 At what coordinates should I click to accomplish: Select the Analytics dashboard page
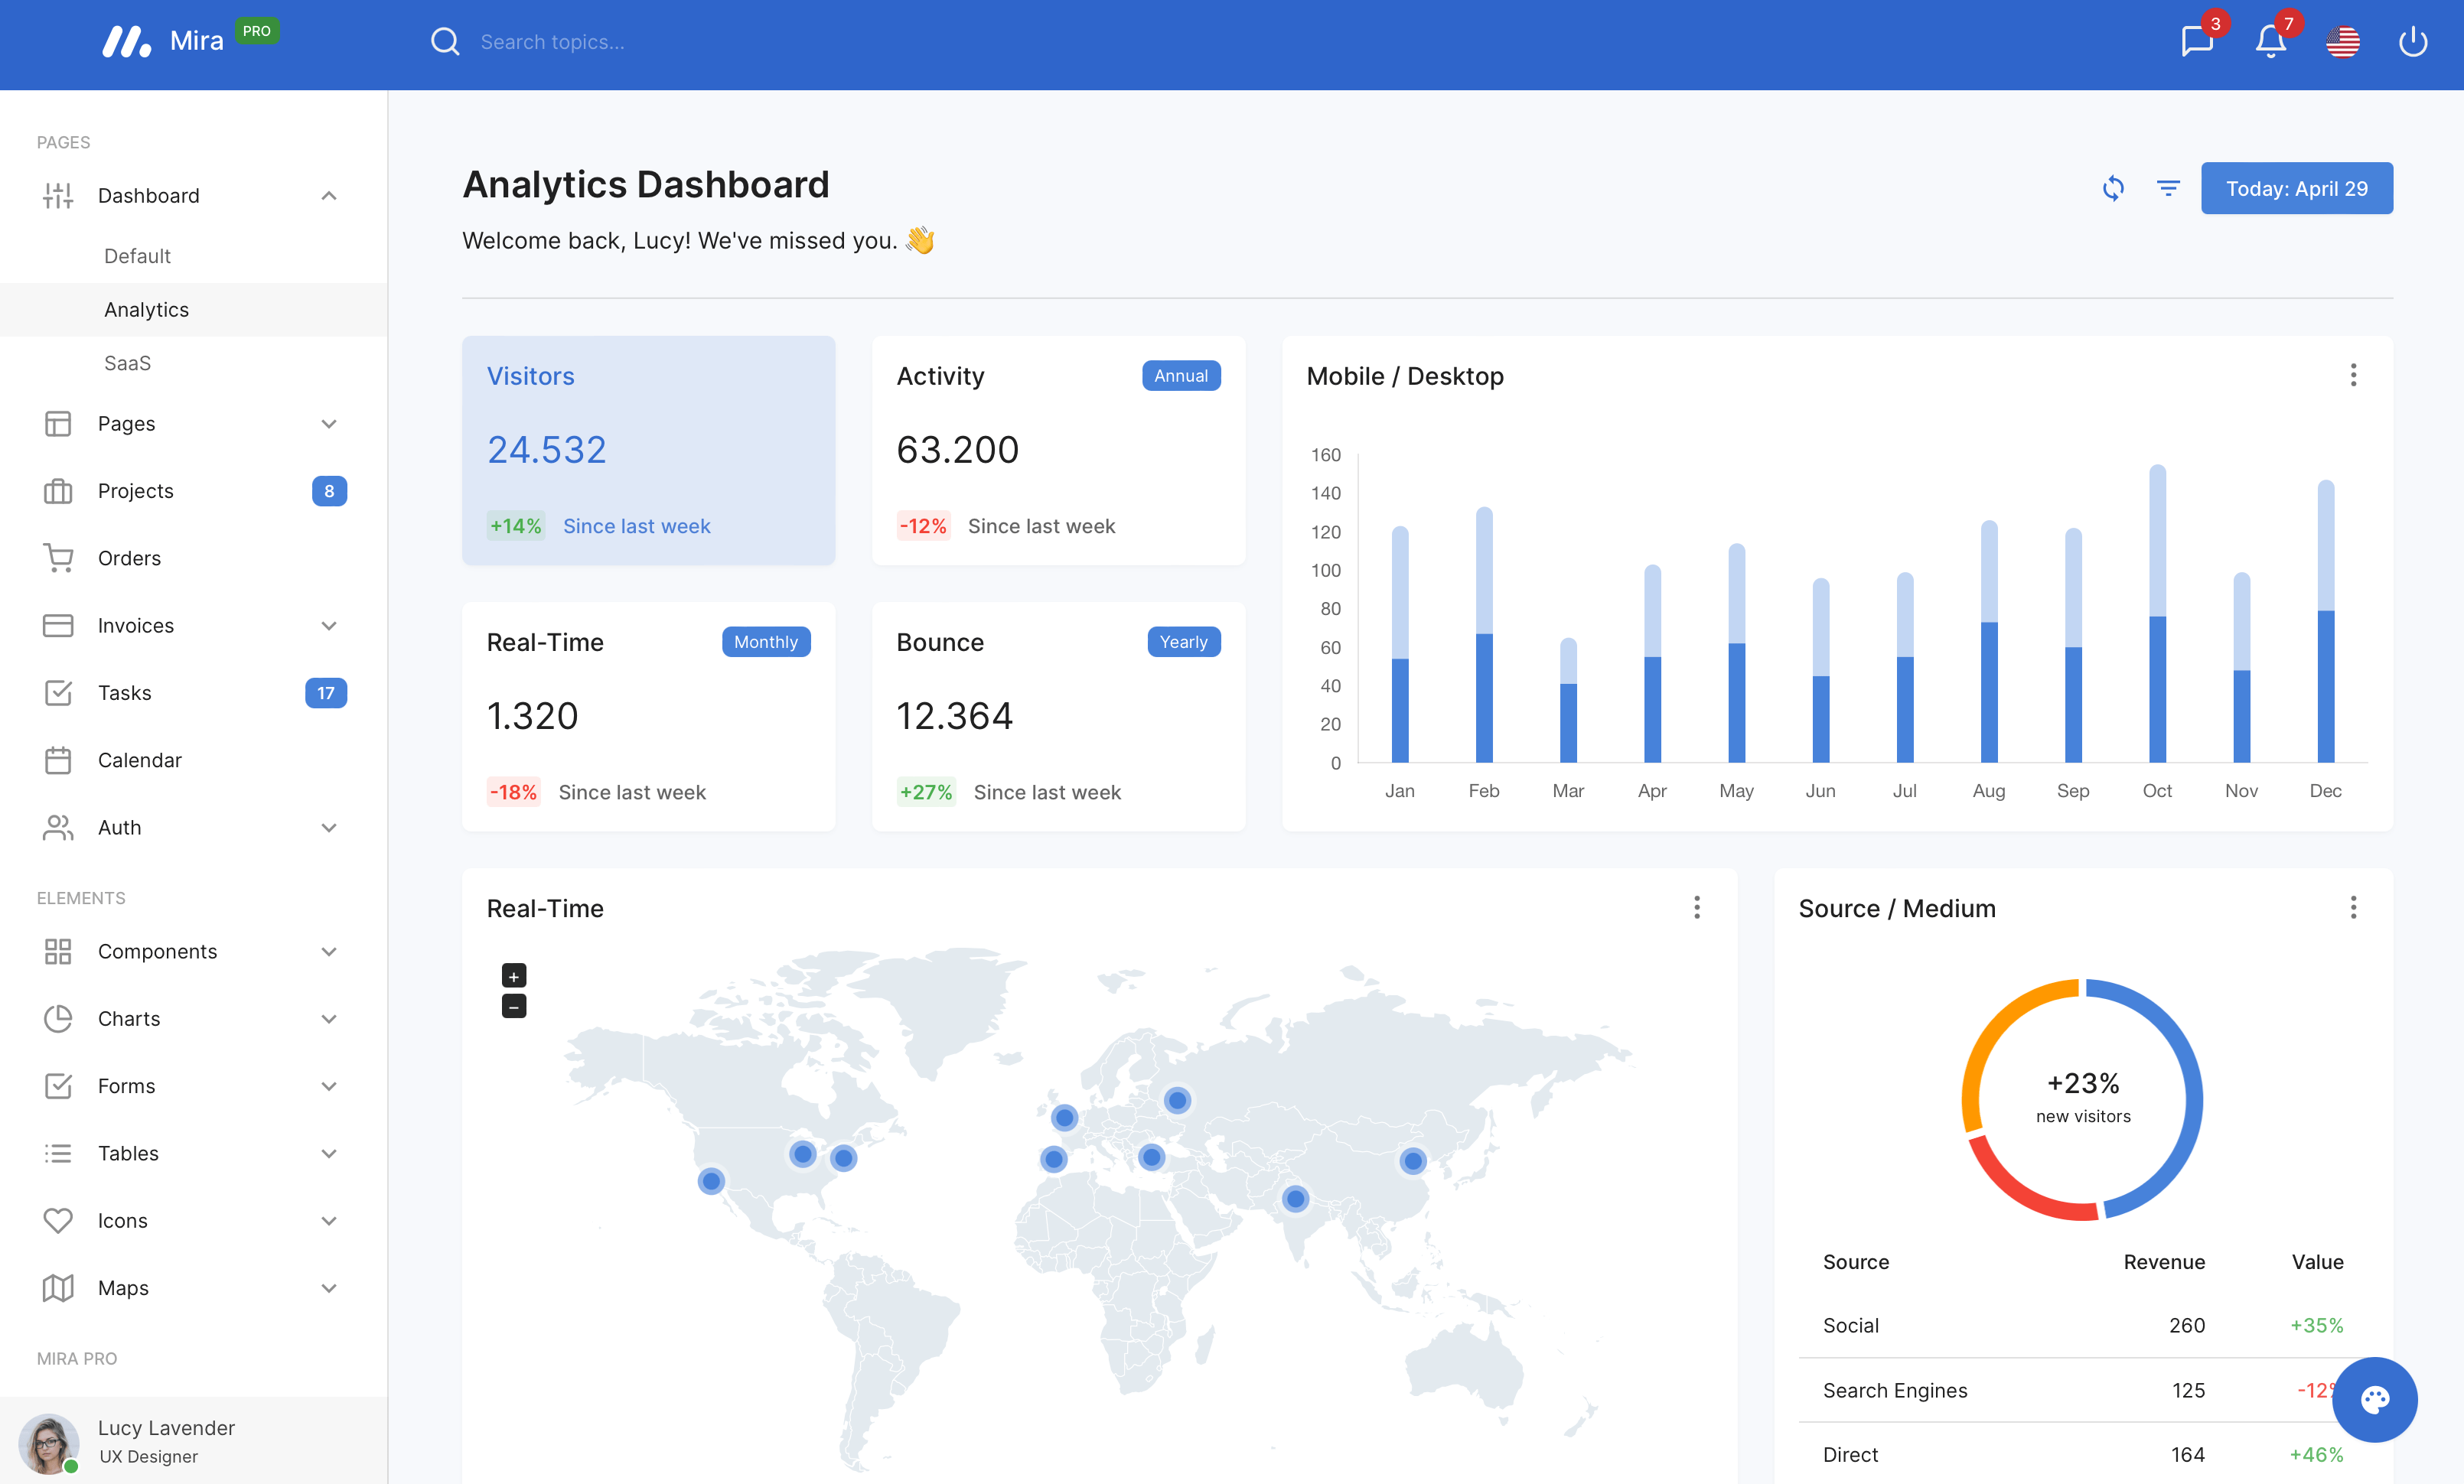pos(146,308)
